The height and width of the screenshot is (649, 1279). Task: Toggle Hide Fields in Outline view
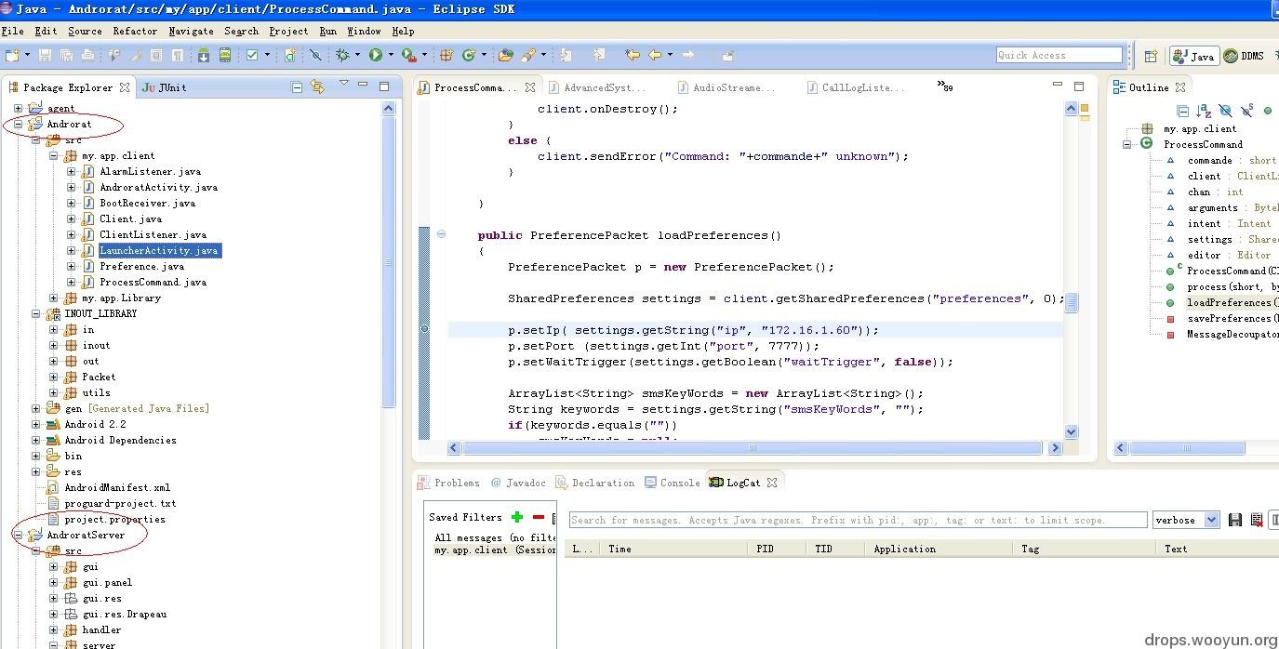(x=1225, y=111)
